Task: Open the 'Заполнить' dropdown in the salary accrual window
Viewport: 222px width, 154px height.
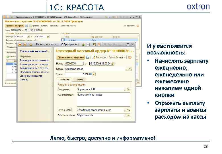Action: [x=55, y=26]
